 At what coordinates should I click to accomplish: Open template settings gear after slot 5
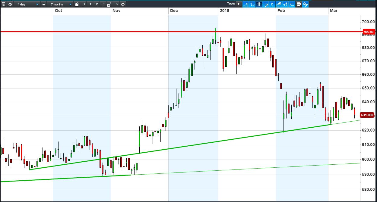pos(123,4)
